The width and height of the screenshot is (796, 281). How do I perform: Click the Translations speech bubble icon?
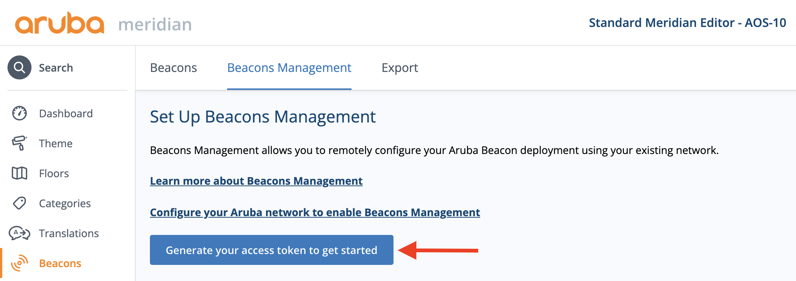pyautogui.click(x=19, y=233)
